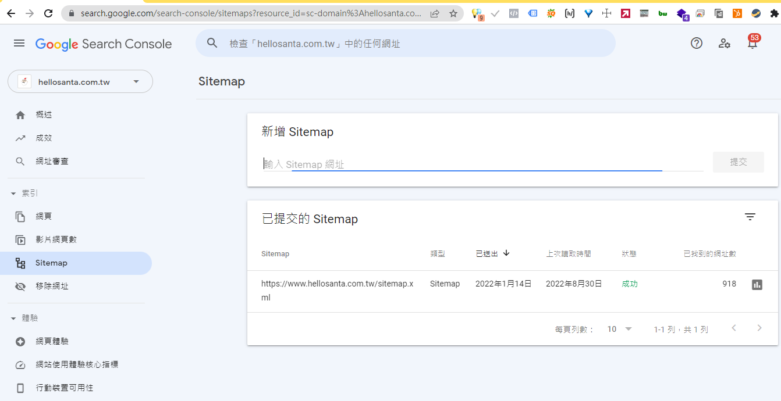The image size is (781, 401).
Task: Select Sitemap in the sidebar
Action: tap(76, 263)
